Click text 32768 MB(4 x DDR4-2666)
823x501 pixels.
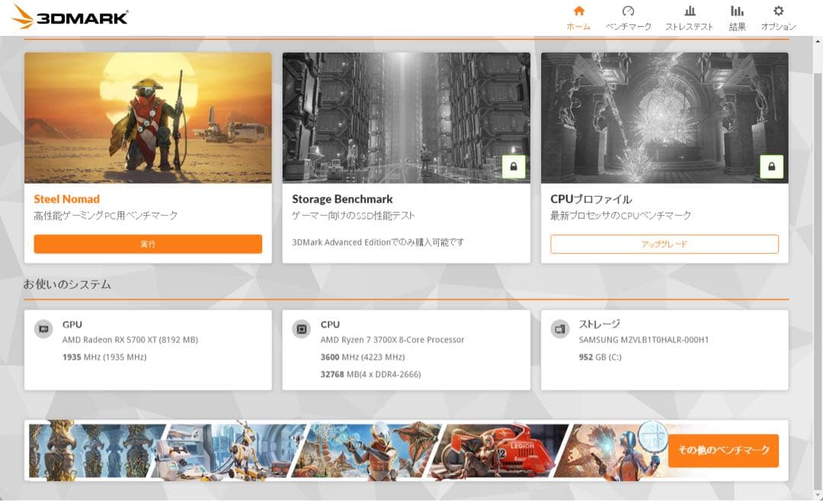pos(370,374)
